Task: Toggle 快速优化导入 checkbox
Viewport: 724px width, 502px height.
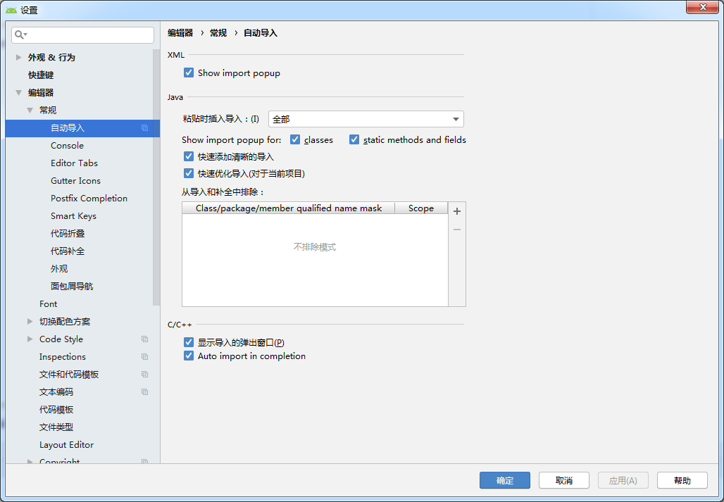Action: tap(188, 173)
